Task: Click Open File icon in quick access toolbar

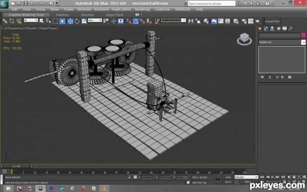Action: (19, 4)
